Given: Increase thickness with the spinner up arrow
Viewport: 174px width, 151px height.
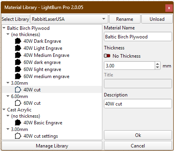Looking at the screenshot, I should (157, 64).
